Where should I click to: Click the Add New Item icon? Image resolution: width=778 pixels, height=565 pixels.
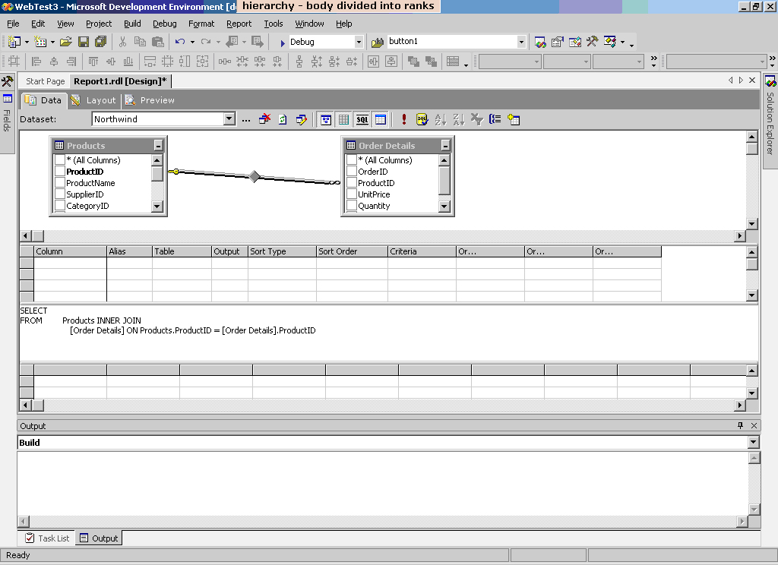coord(40,42)
